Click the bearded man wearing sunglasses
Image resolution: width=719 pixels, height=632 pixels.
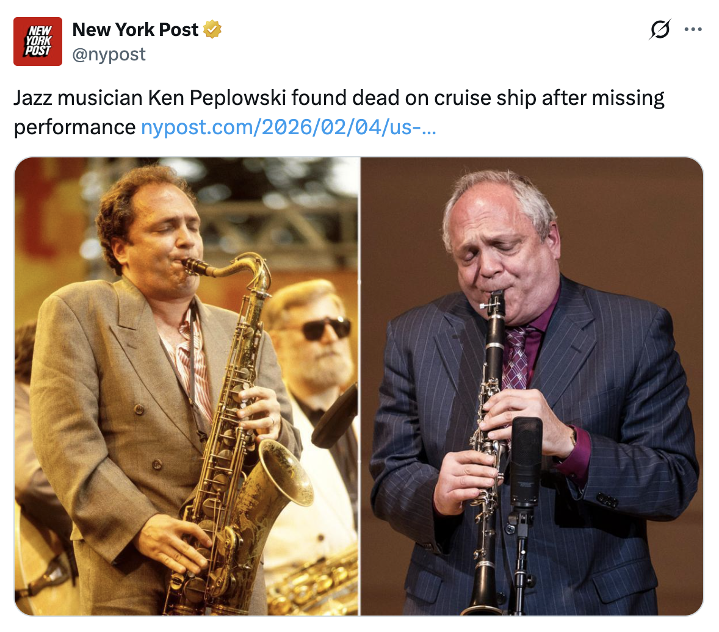click(x=317, y=342)
